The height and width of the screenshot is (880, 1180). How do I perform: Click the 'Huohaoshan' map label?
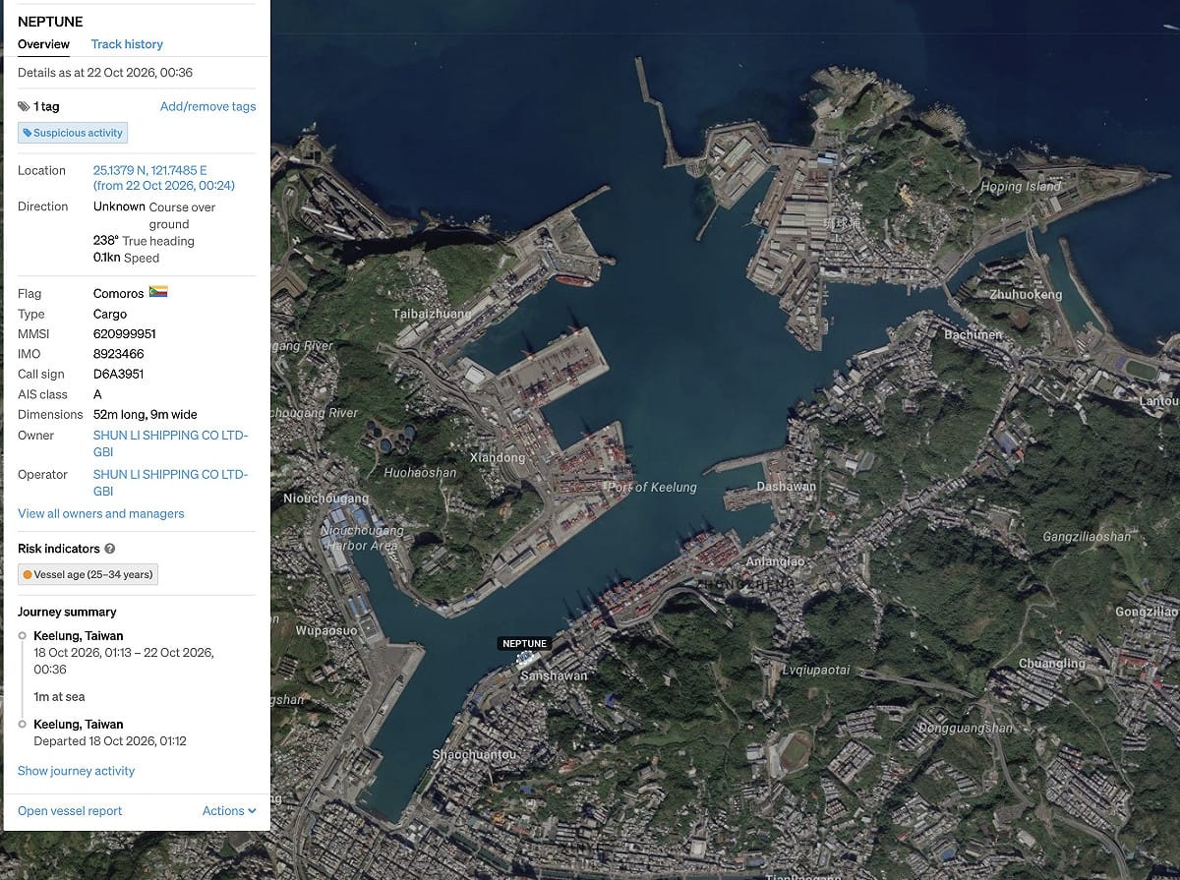(420, 473)
